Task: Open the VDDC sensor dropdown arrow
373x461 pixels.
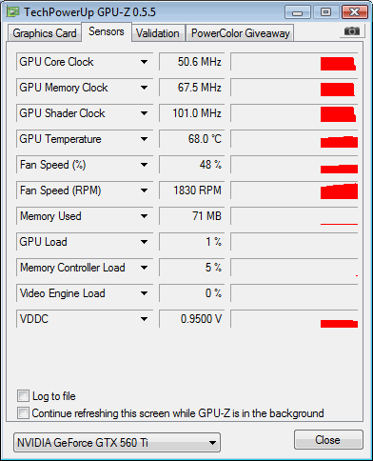Action: [x=144, y=319]
